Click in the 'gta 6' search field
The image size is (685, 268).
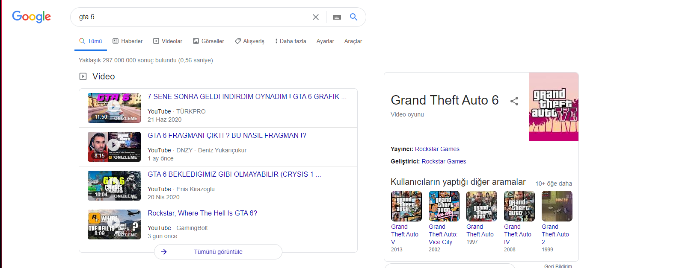[193, 17]
